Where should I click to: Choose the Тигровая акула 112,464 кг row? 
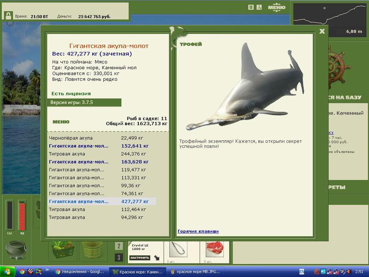(102, 210)
